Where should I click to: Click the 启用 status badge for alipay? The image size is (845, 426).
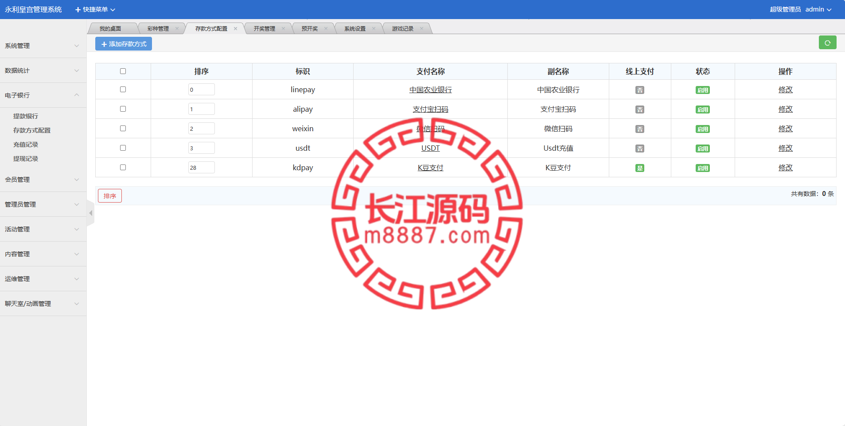click(x=703, y=109)
